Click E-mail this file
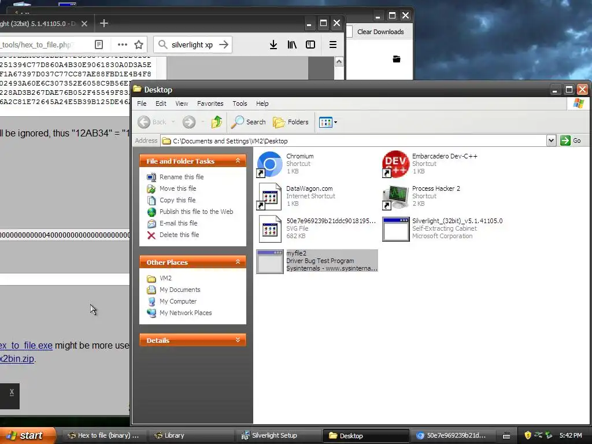 coord(178,223)
